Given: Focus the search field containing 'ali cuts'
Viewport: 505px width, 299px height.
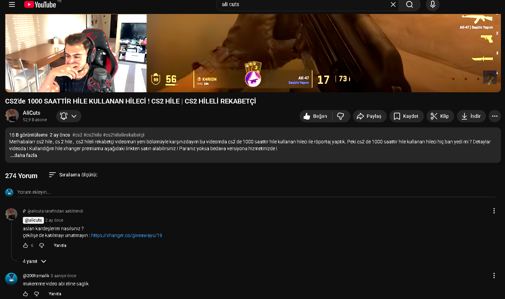Looking at the screenshot, I should click(x=303, y=4).
